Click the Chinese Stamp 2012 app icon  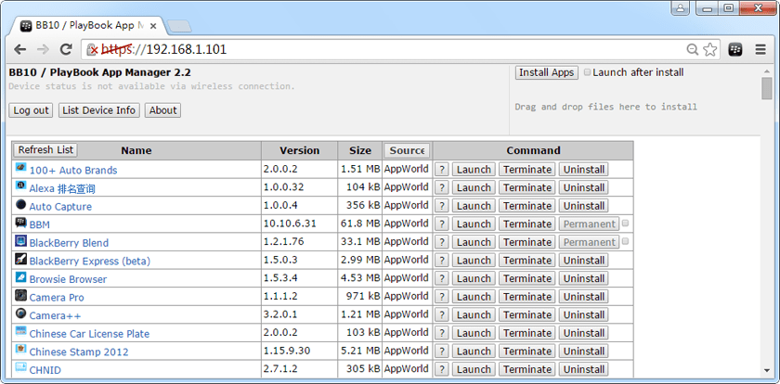20,350
